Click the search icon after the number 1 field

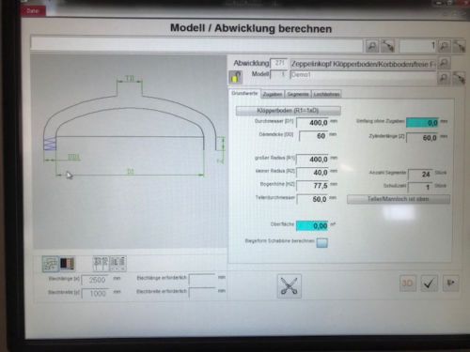pos(444,46)
